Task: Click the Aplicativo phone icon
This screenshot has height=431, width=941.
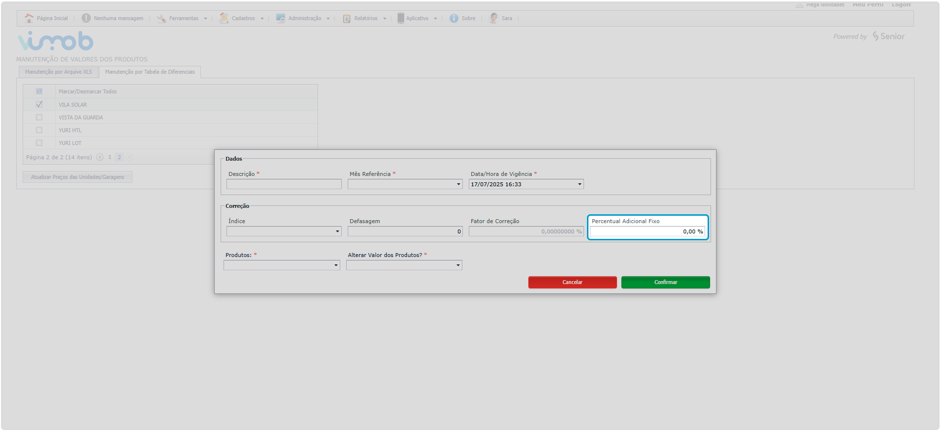Action: tap(401, 18)
